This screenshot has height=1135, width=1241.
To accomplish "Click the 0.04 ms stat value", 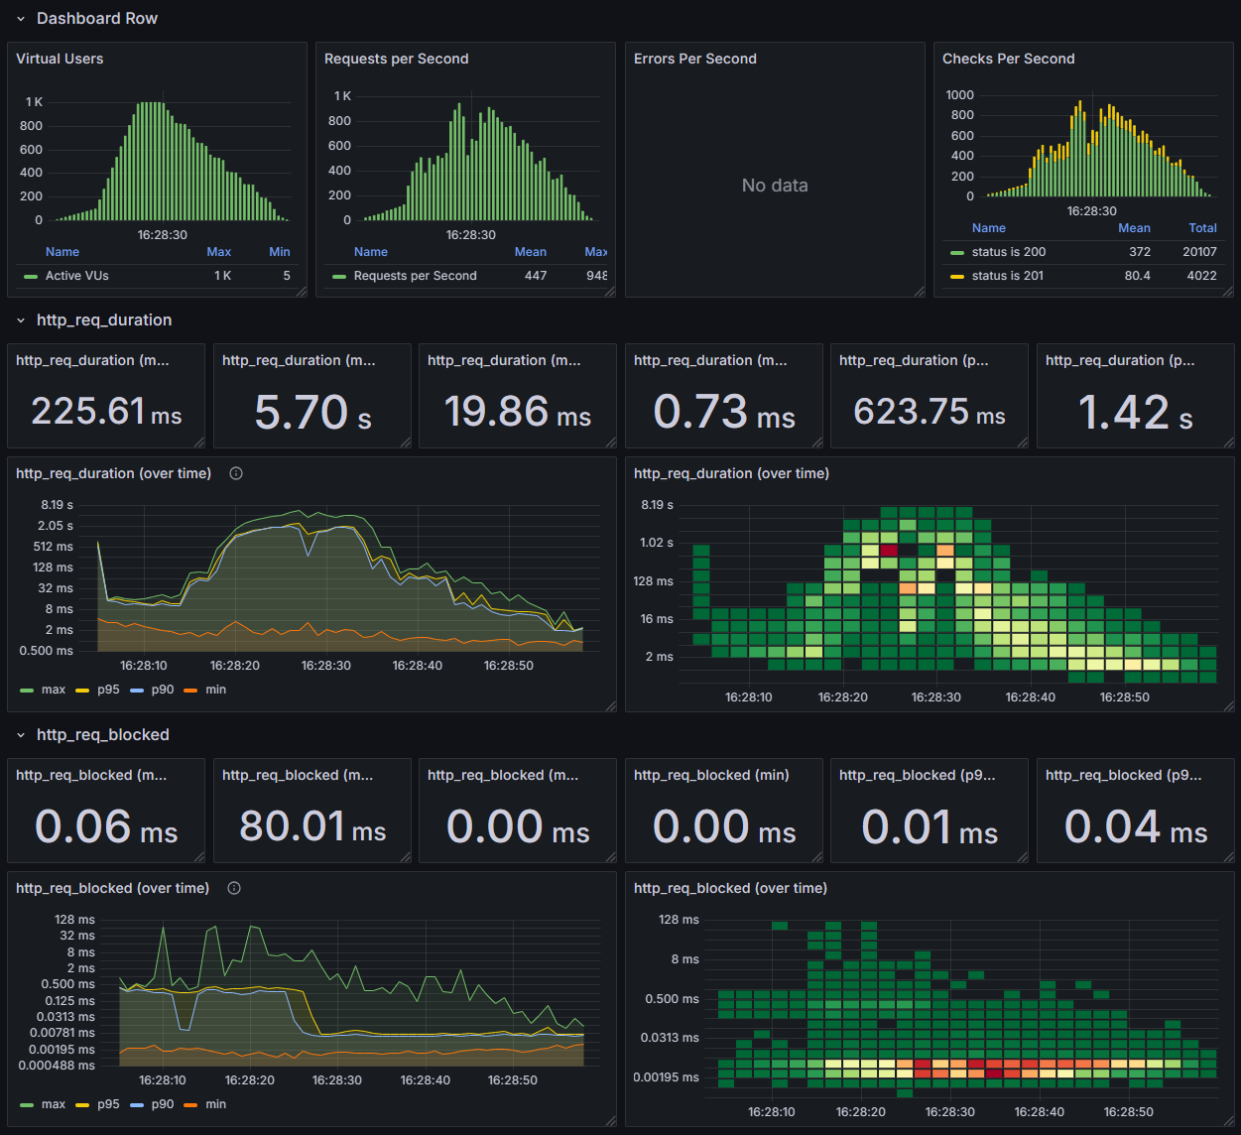I will pyautogui.click(x=1136, y=826).
